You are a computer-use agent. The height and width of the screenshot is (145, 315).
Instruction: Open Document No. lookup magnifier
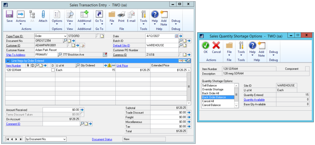(x=65, y=41)
